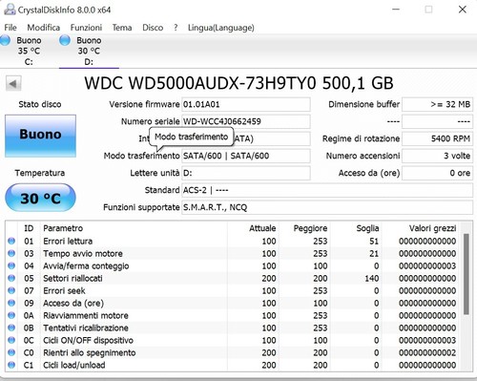Select the Riavviamenti motore parameter text
The image size is (477, 381).
[x=86, y=315]
